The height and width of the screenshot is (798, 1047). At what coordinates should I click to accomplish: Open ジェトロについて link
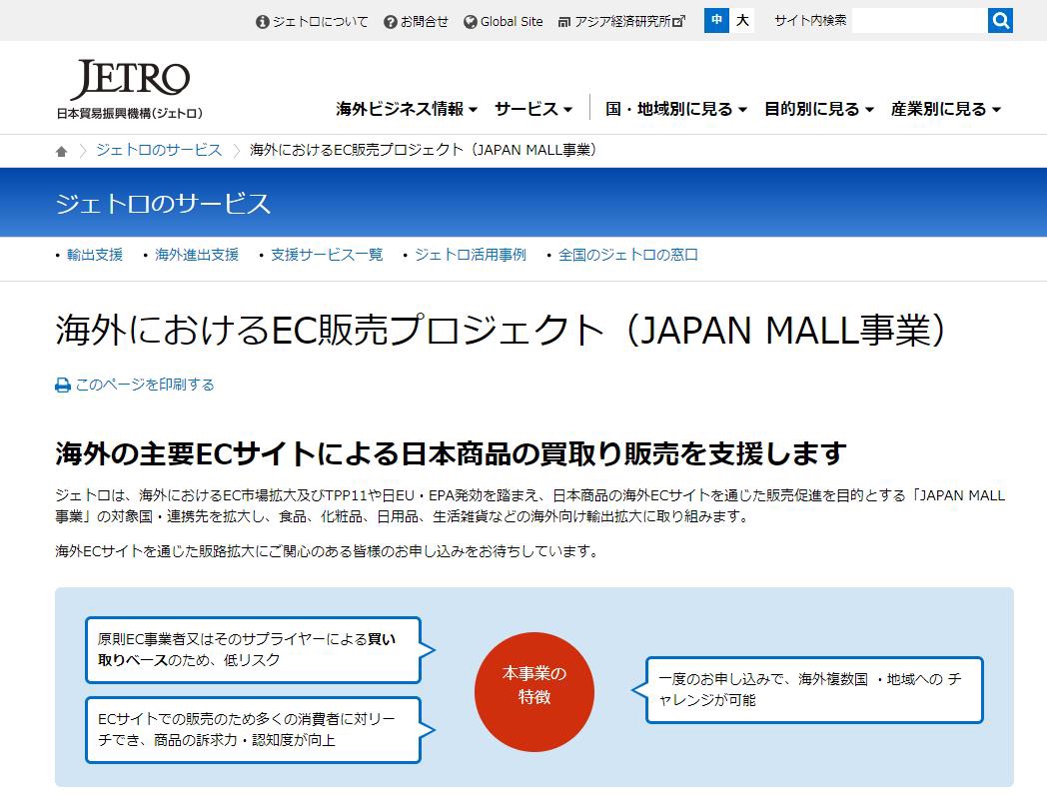pos(320,22)
